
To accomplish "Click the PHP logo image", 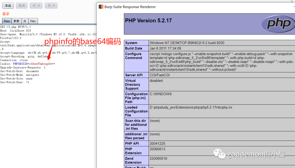I will click(x=278, y=24).
